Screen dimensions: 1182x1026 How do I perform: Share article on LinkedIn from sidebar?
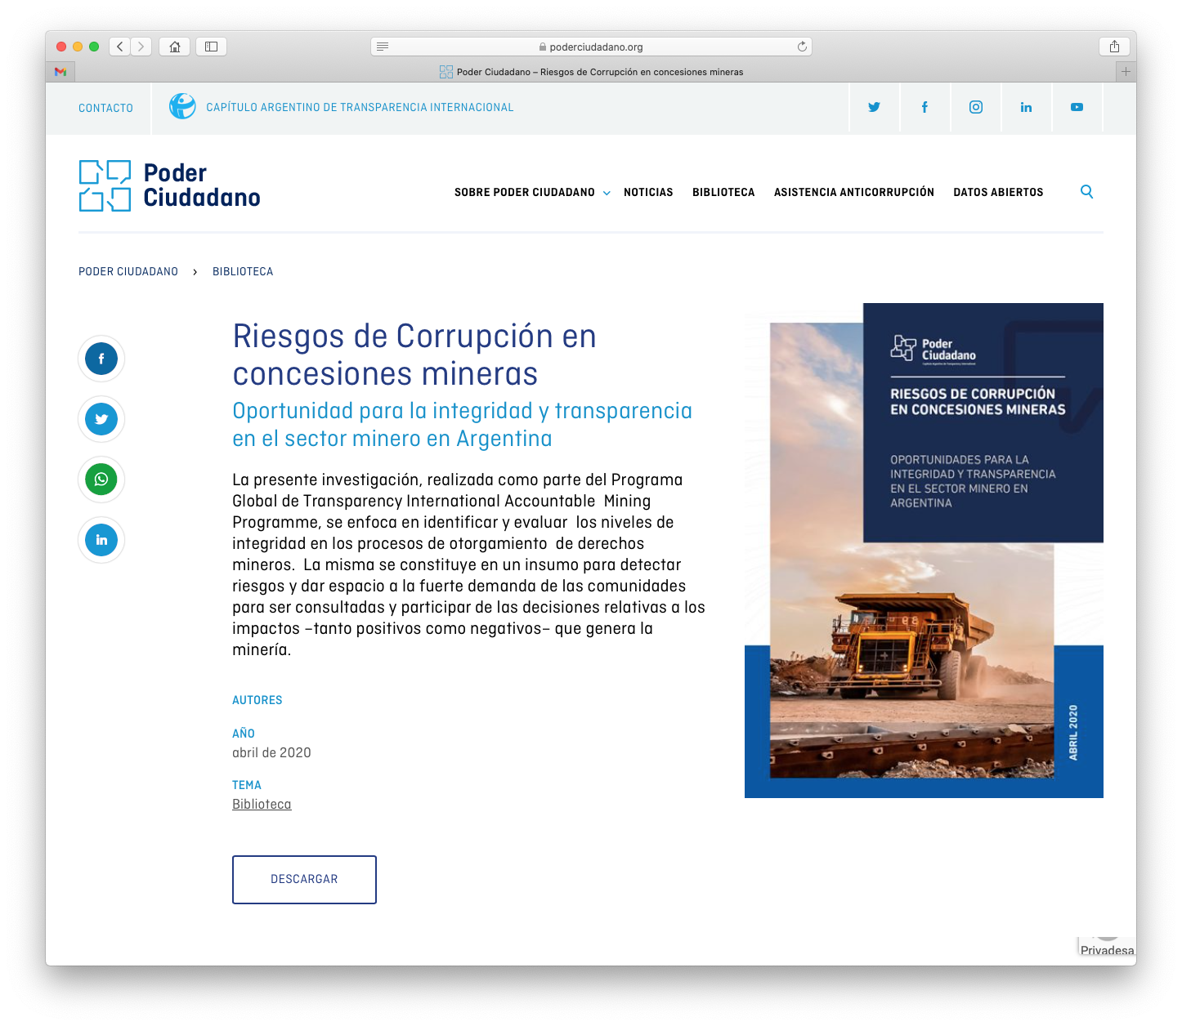tap(101, 540)
